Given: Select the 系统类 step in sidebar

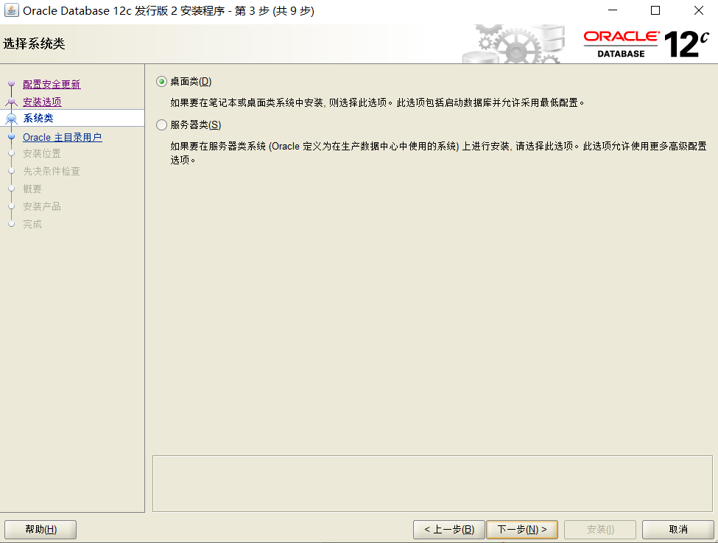Looking at the screenshot, I should pos(38,118).
